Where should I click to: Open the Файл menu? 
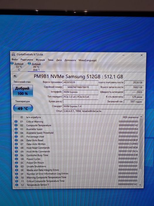click(x=15, y=59)
